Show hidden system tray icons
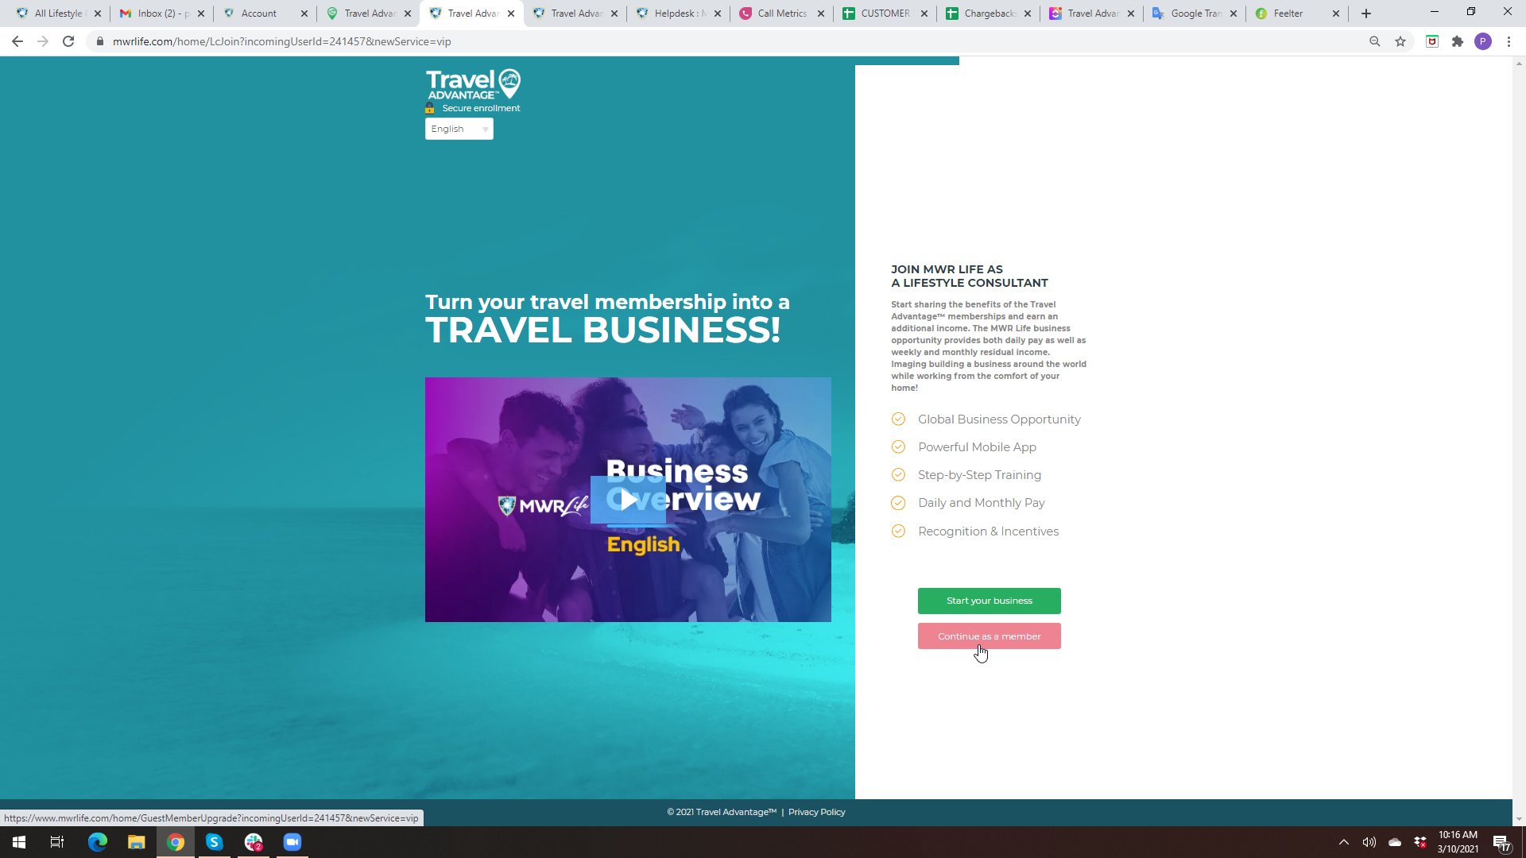This screenshot has height=858, width=1526. tap(1343, 842)
